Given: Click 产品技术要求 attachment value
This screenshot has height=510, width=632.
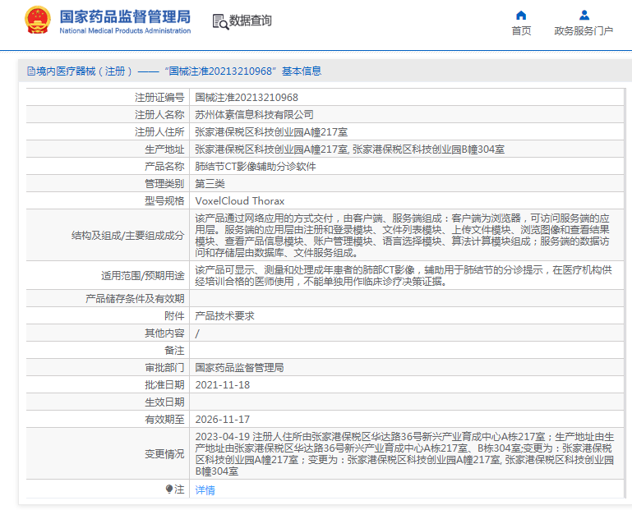Looking at the screenshot, I should click(225, 316).
